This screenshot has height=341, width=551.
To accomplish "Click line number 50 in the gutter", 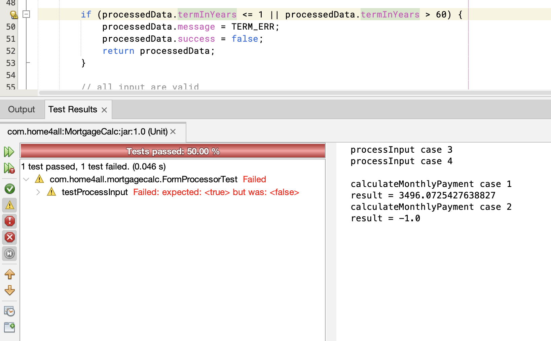I will tap(11, 27).
